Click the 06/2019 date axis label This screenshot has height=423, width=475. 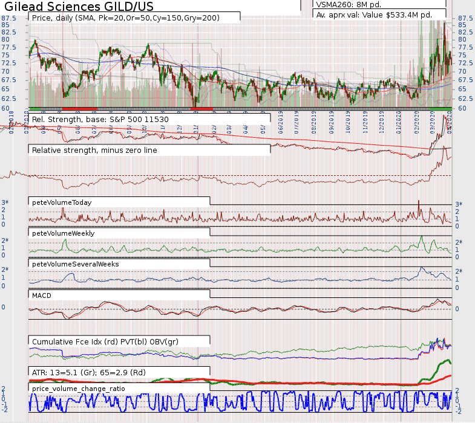click(280, 123)
